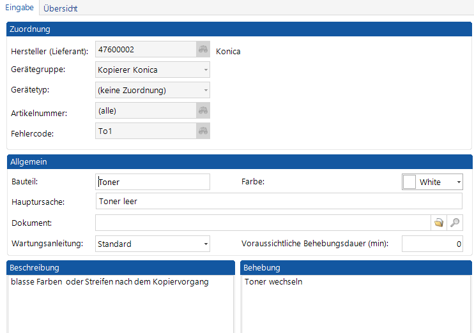Open the Farbe color dropdown arrow

(458, 182)
